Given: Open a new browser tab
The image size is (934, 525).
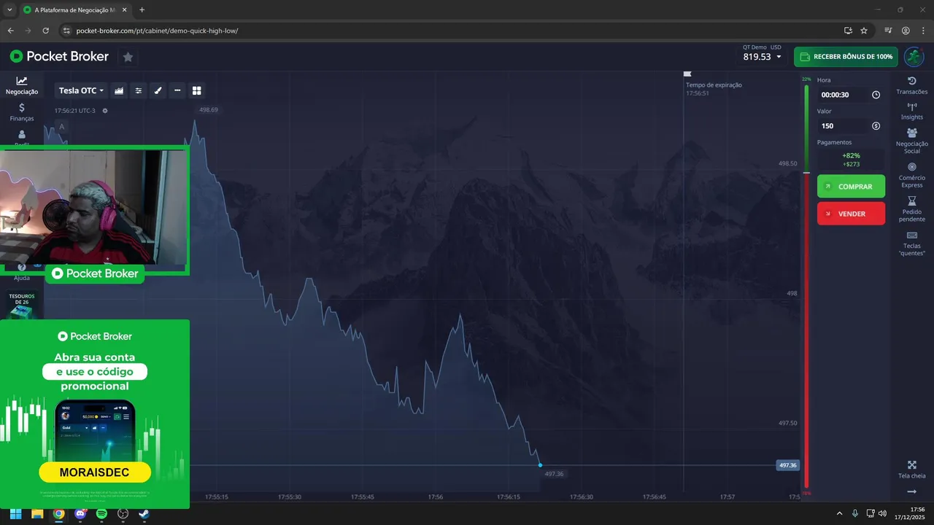Looking at the screenshot, I should (142, 10).
